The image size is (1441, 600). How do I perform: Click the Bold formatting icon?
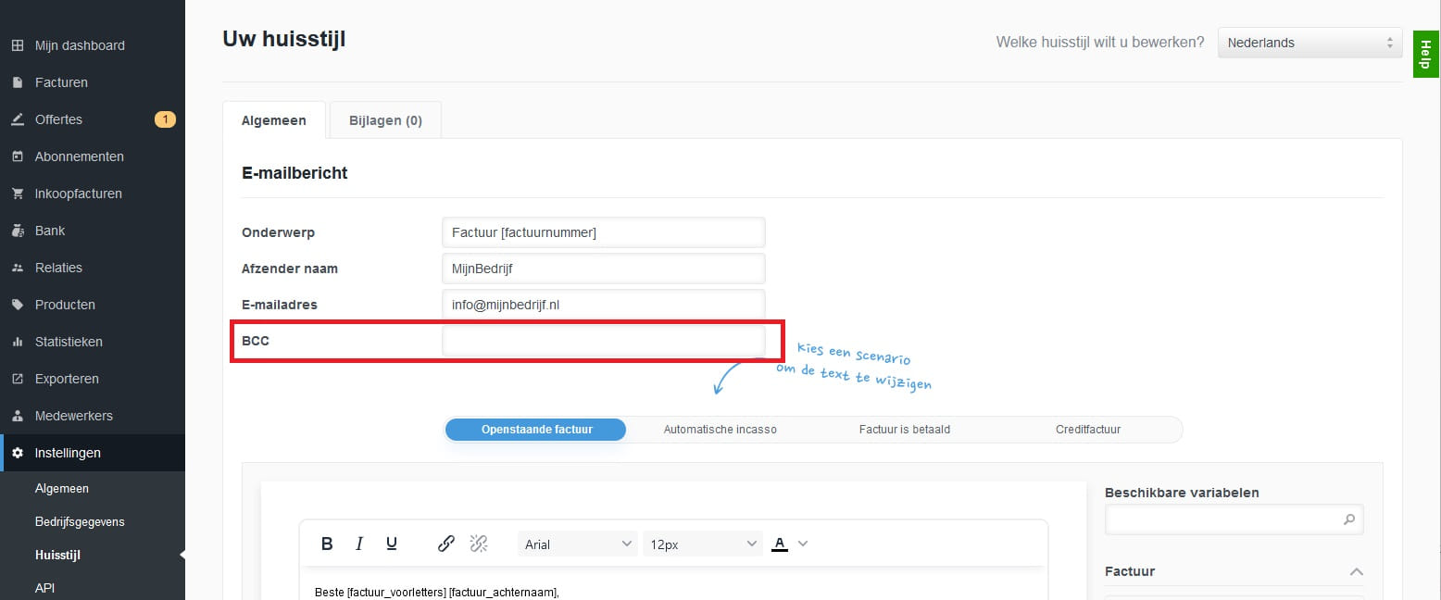327,544
